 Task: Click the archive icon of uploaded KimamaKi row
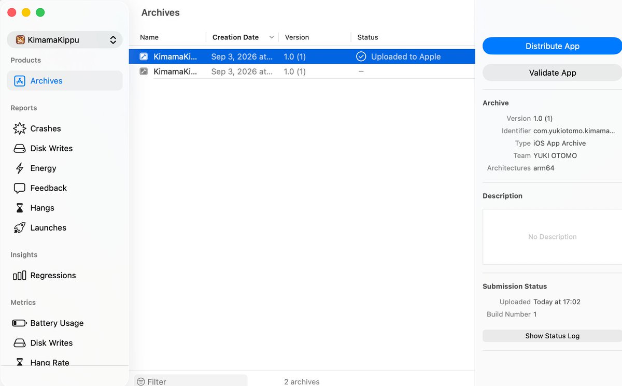[144, 57]
